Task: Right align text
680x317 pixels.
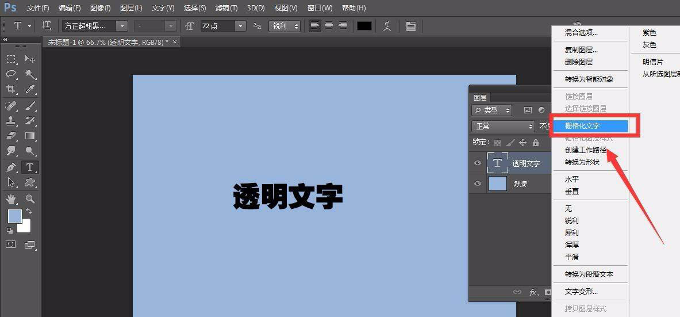Action: coord(343,26)
